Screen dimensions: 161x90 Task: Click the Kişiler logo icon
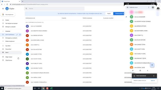7,8
